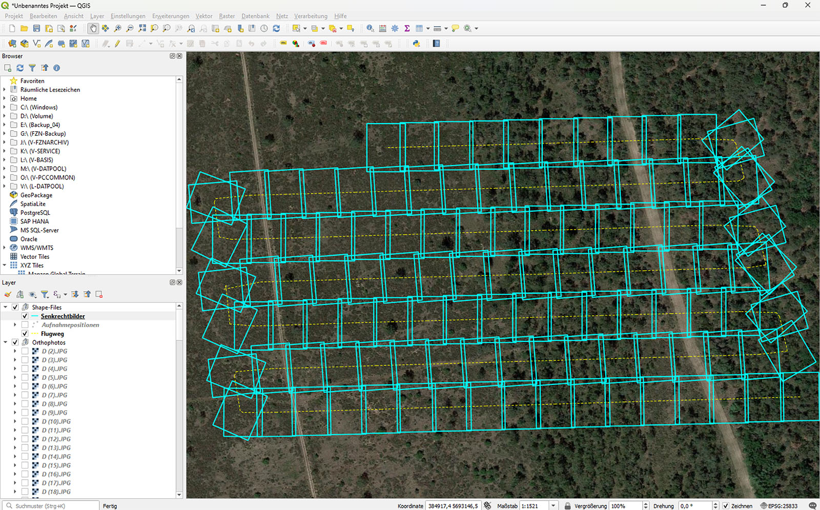Click the Refresh map canvas icon
The image size is (820, 510).
click(x=276, y=29)
